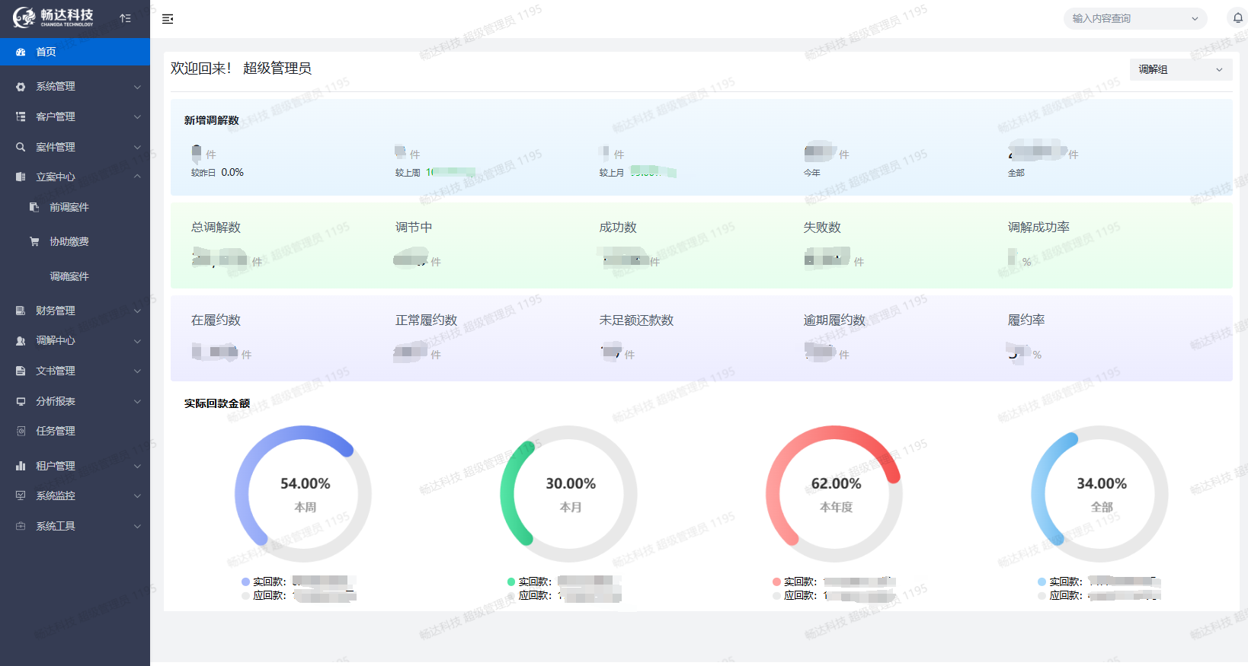
Task: Click the notification bell icon
Action: coord(1237,18)
